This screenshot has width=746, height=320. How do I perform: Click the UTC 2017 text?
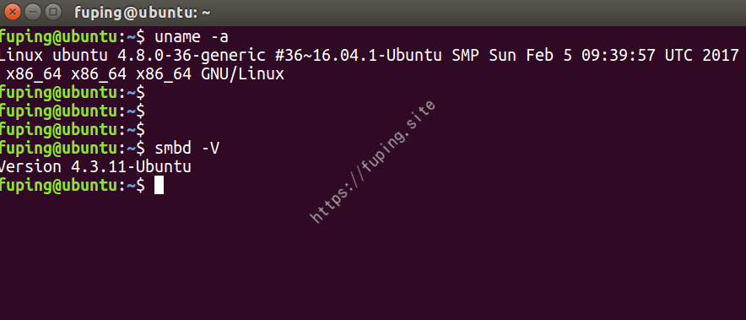coord(701,56)
